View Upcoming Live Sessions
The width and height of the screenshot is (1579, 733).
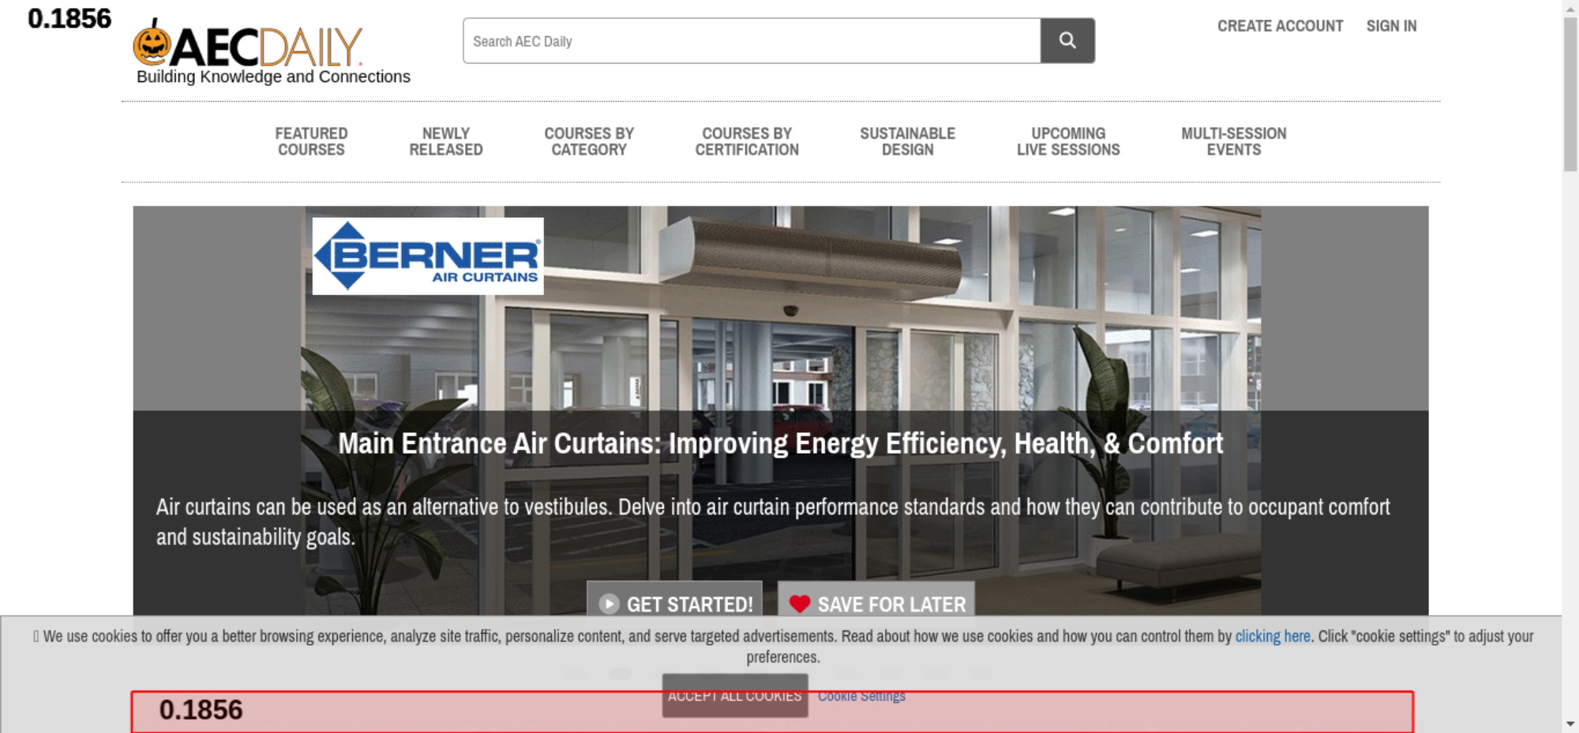pos(1068,142)
